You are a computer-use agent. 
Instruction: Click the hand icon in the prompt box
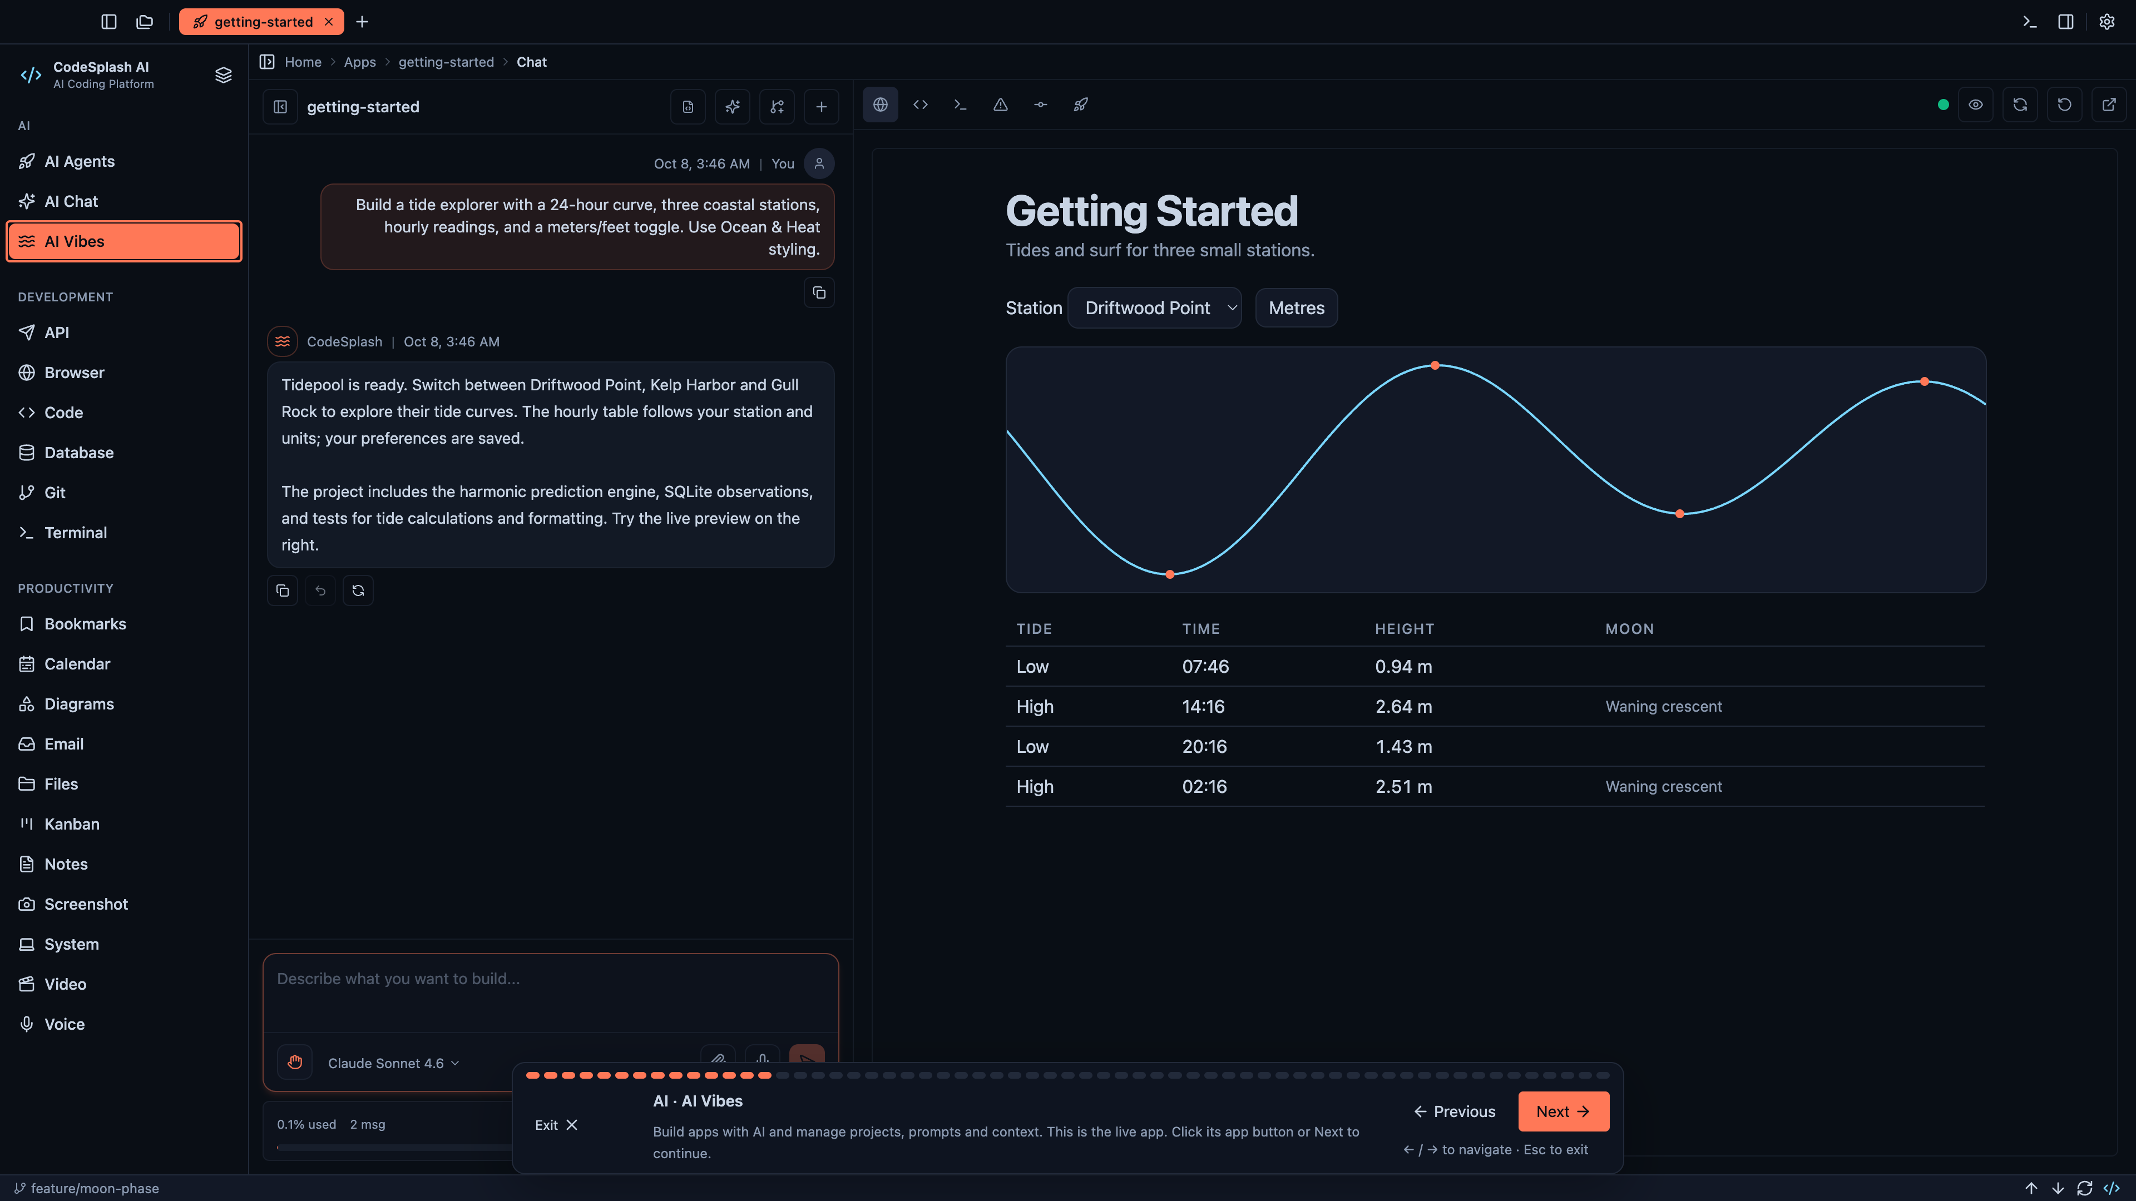point(294,1062)
